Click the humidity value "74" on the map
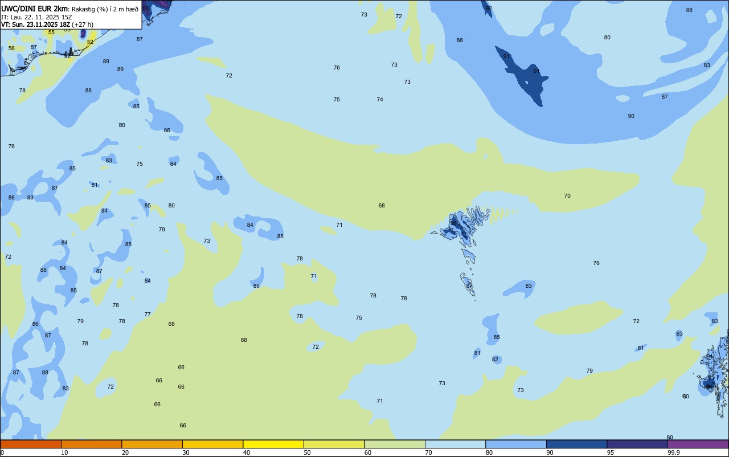 tap(380, 100)
